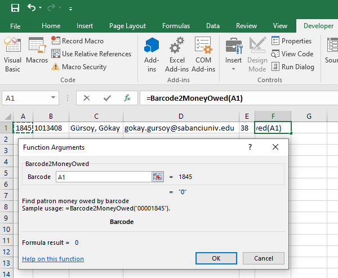Open the Data ribbon tab

pyautogui.click(x=213, y=26)
